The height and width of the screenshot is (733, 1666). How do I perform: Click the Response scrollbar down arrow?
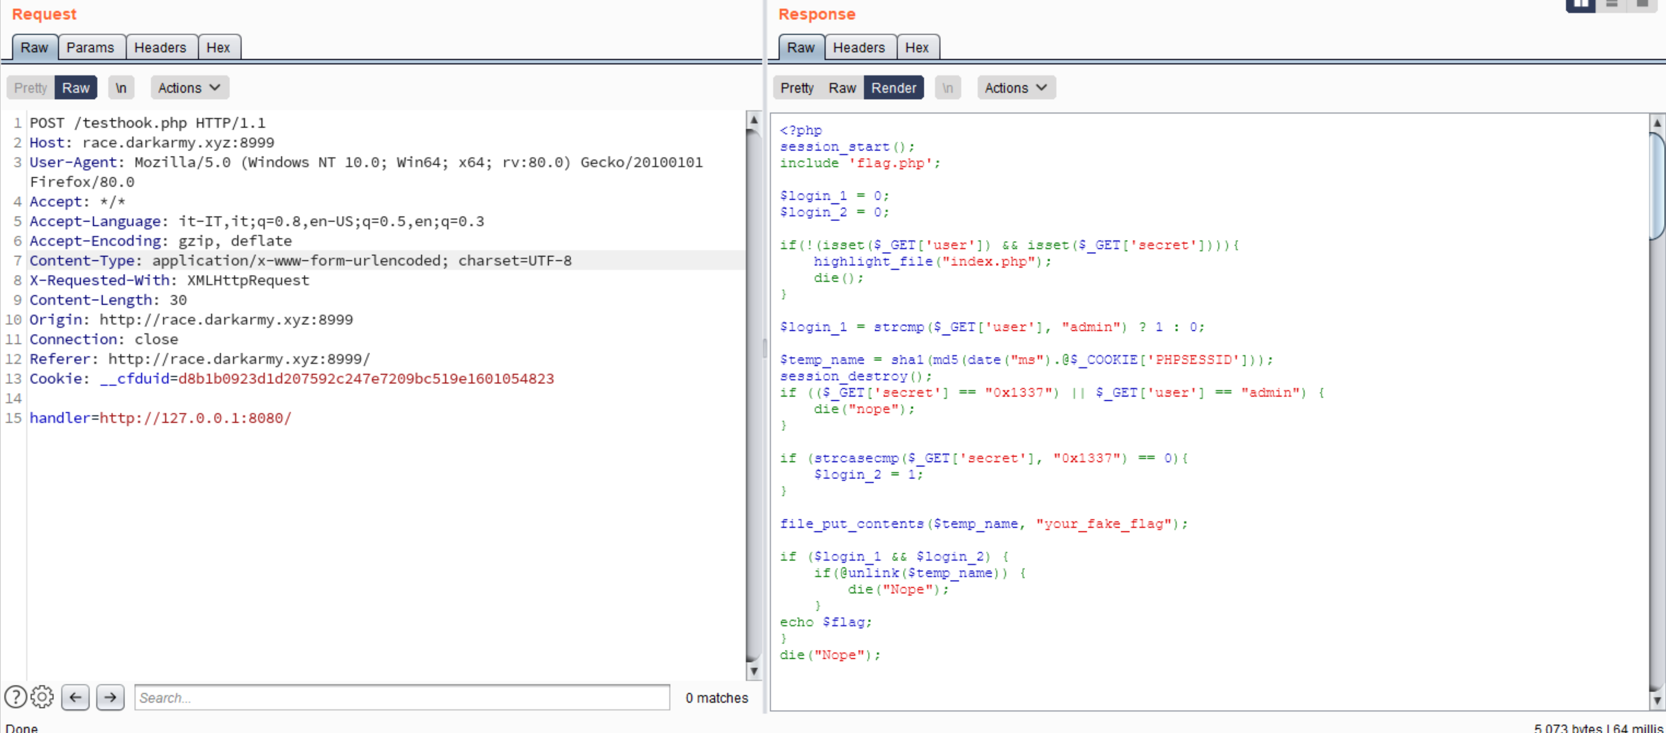1657,699
